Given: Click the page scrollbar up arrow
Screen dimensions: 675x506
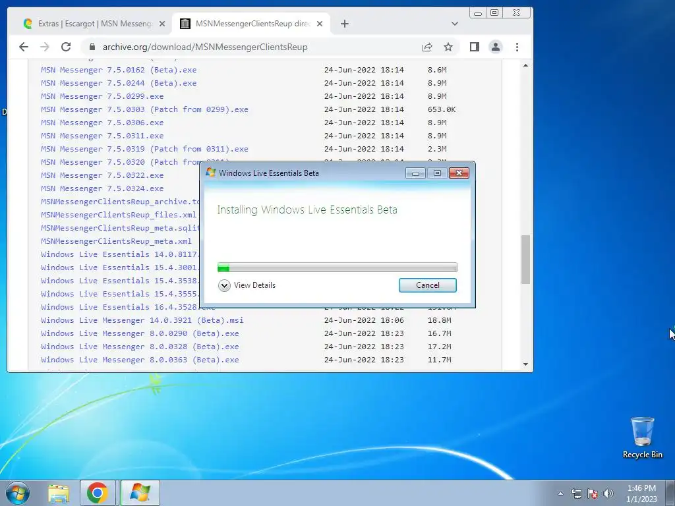Looking at the screenshot, I should [525, 65].
